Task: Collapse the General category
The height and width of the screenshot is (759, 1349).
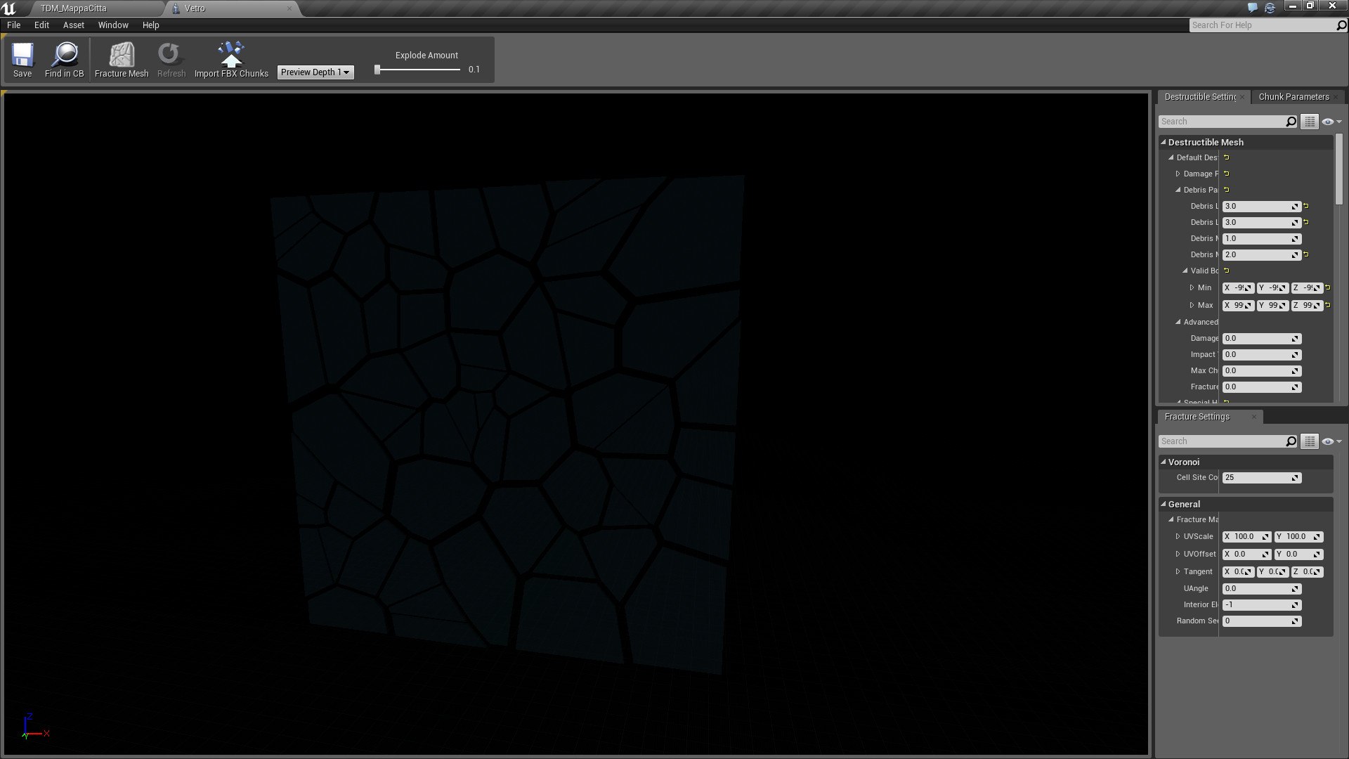Action: [x=1164, y=504]
